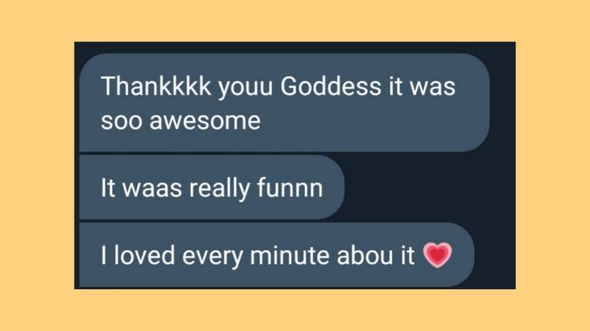
Task: Click the word 'soo'
Action: [x=122, y=122]
